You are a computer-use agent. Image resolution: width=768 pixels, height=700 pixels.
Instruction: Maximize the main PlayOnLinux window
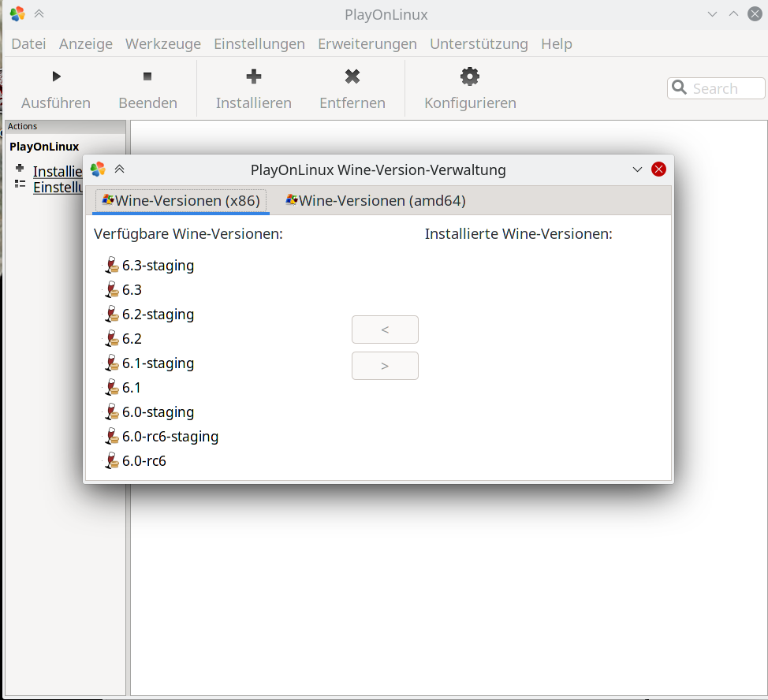pos(733,14)
